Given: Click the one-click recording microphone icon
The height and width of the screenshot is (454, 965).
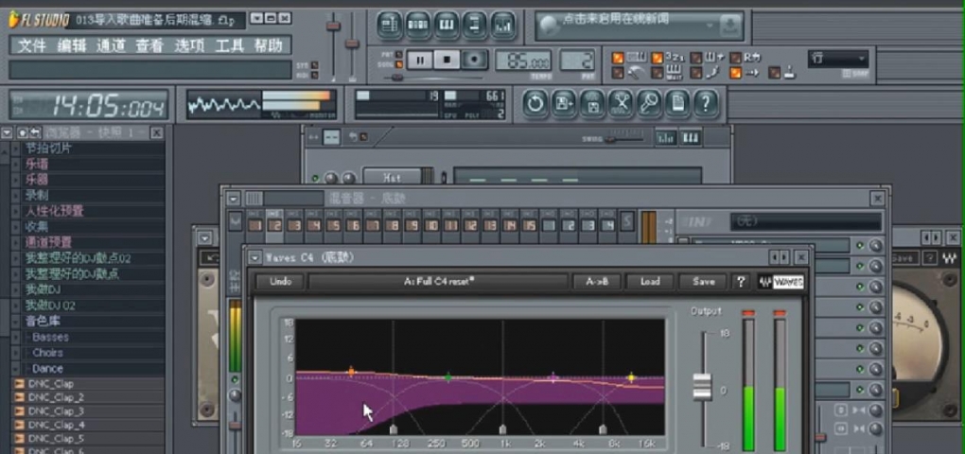Looking at the screenshot, I should pyautogui.click(x=649, y=103).
